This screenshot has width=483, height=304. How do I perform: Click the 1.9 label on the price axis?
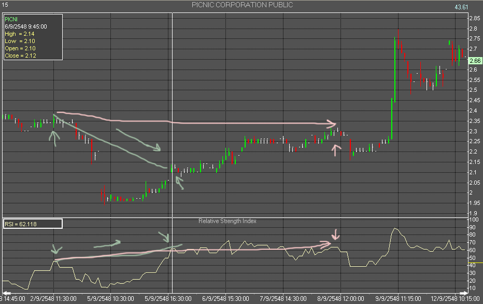[x=473, y=213]
